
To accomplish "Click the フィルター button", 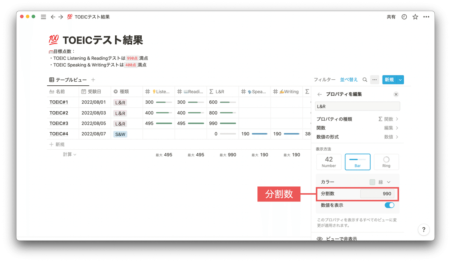I will click(325, 80).
